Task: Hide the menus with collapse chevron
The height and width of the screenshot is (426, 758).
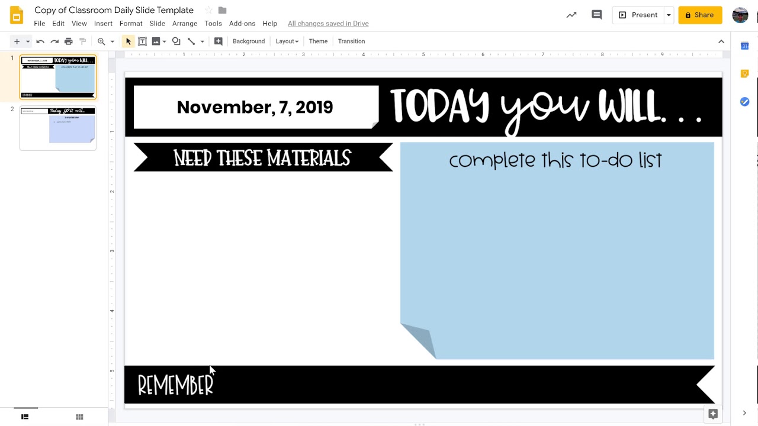Action: tap(721, 41)
